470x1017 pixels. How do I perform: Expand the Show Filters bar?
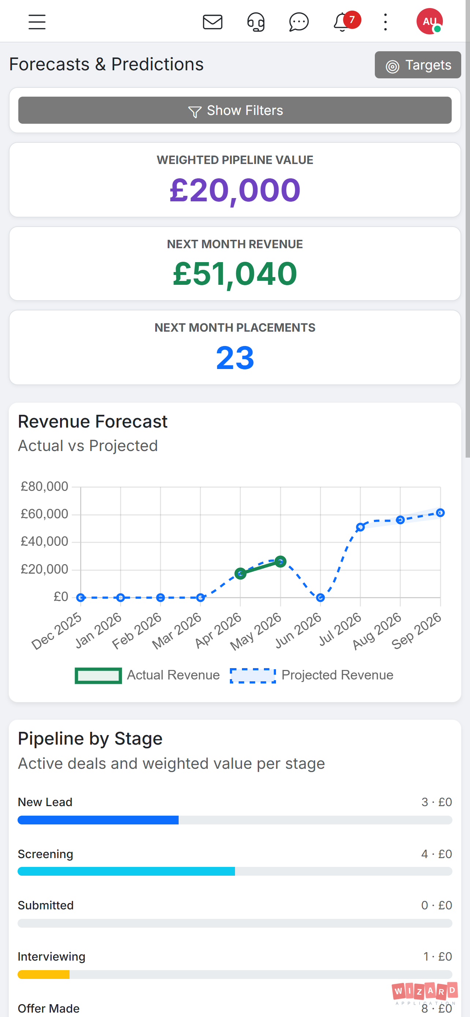pos(235,110)
